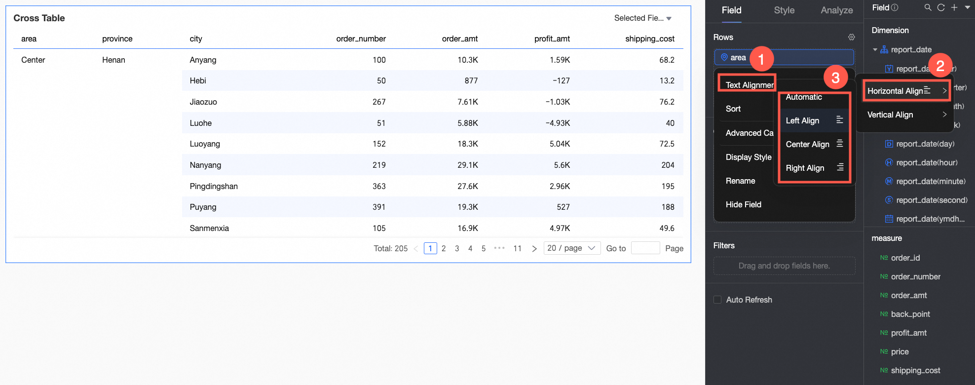This screenshot has height=385, width=975.
Task: Go to page 2 of the table
Action: point(444,248)
